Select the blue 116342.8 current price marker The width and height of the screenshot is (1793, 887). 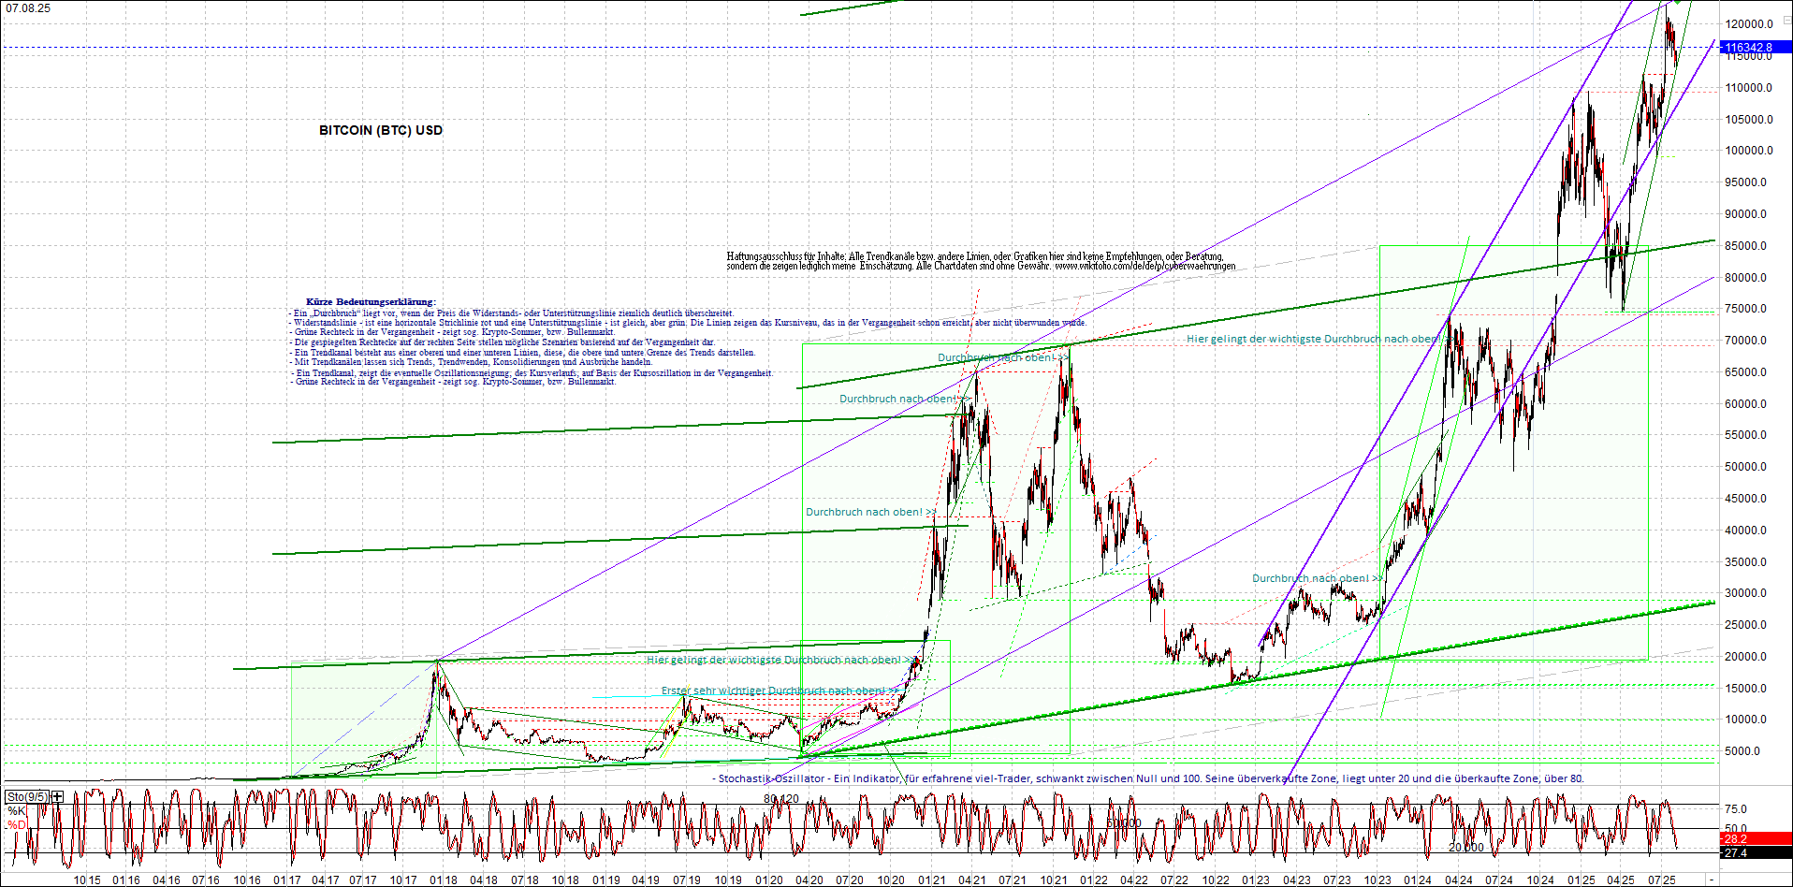(1750, 45)
